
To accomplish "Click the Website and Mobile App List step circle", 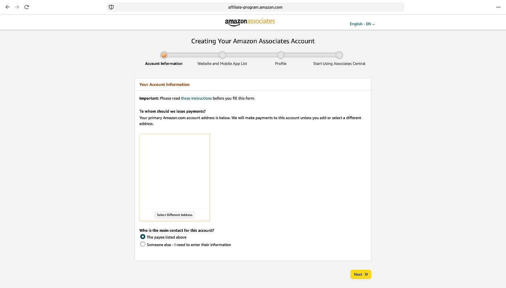I will pos(222,55).
